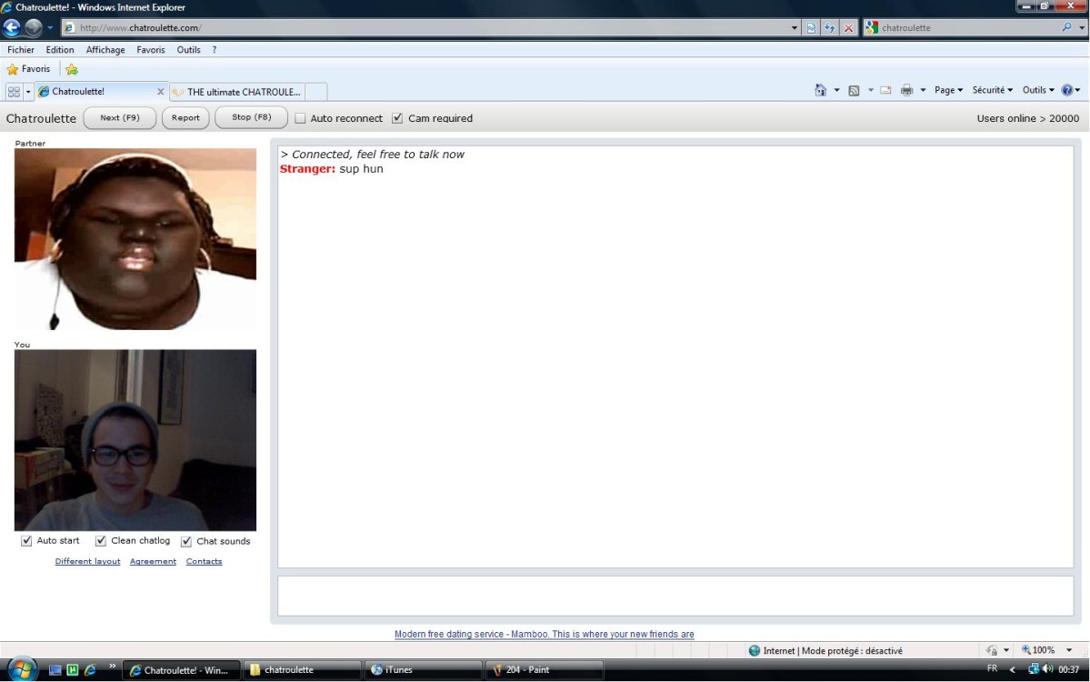Refresh the page with the refresh icon
Viewport: 1090px width, 682px height.
tap(829, 28)
